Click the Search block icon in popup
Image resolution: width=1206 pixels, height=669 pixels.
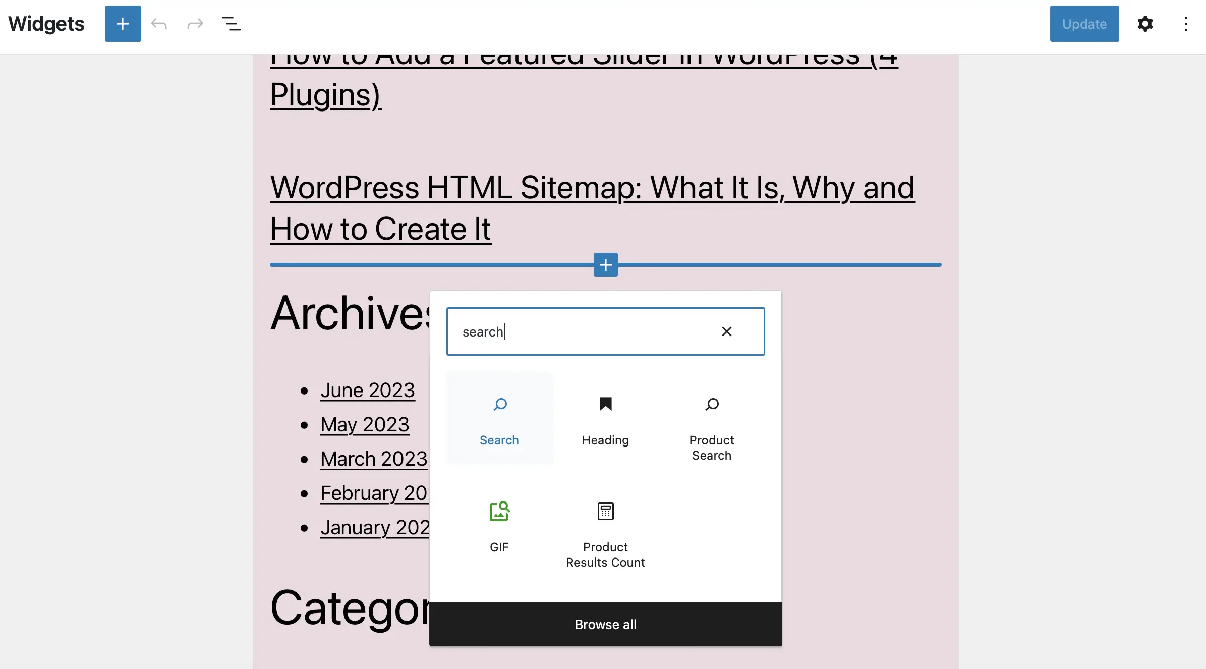tap(500, 405)
